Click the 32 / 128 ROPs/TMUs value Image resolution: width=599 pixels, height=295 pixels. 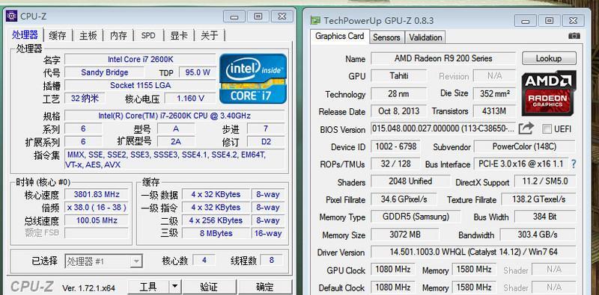pyautogui.click(x=395, y=164)
